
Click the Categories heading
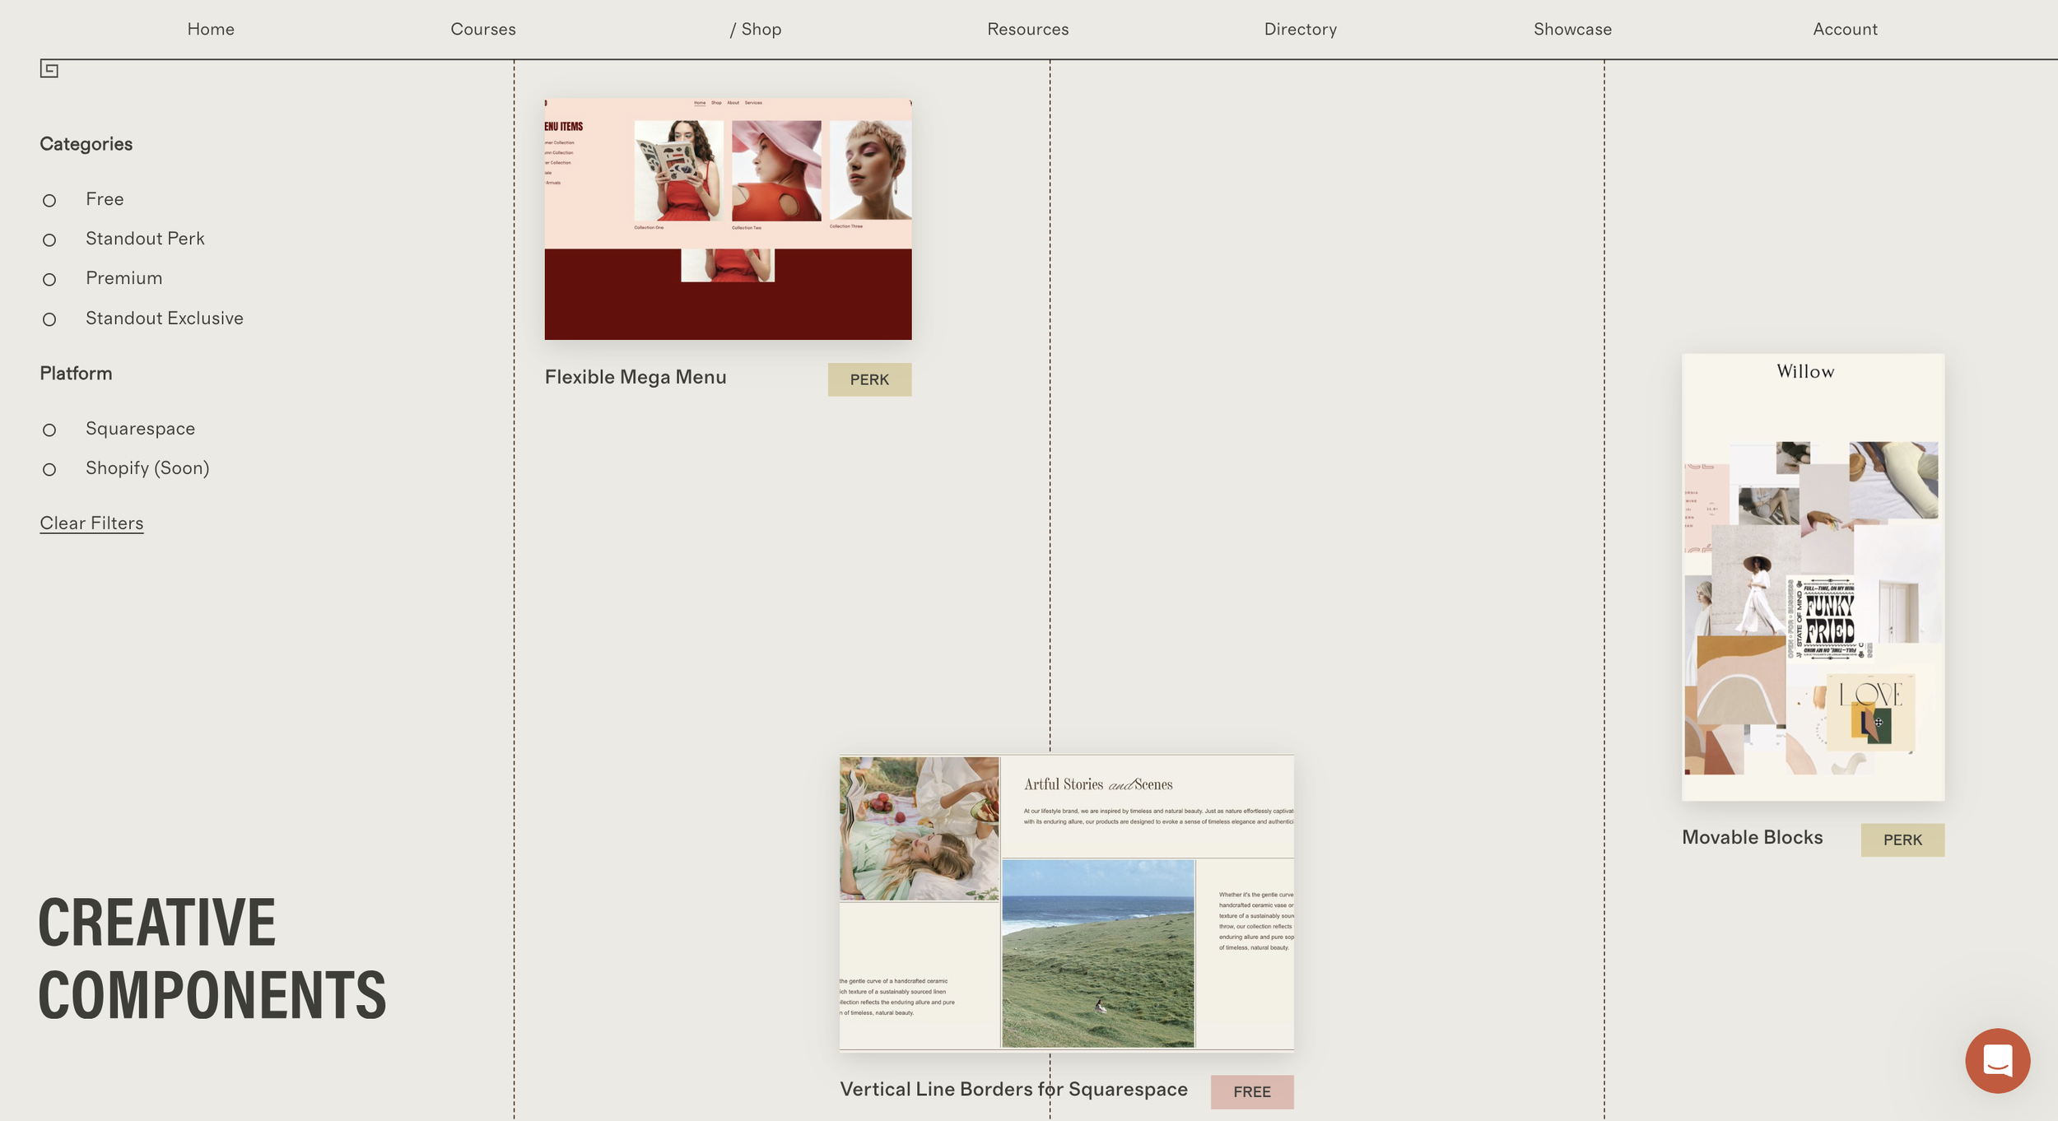point(86,144)
